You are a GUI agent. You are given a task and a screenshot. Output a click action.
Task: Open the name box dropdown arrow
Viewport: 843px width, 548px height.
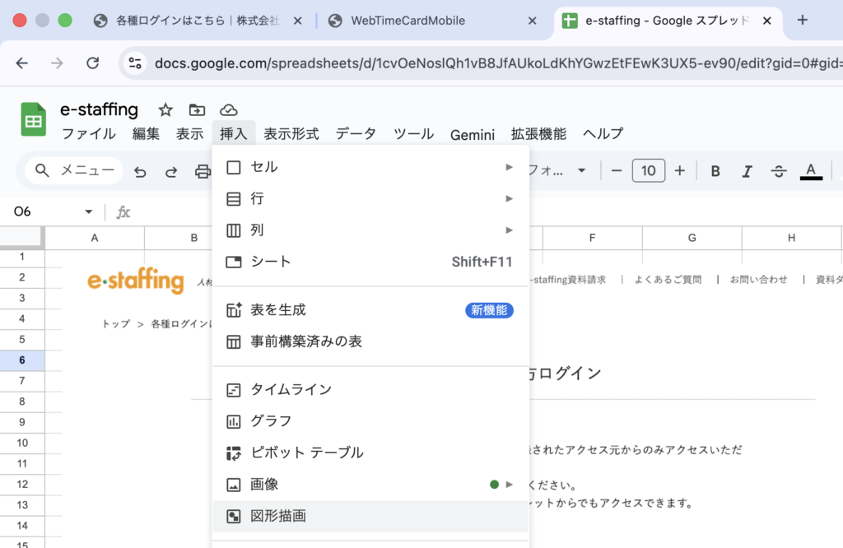click(89, 212)
